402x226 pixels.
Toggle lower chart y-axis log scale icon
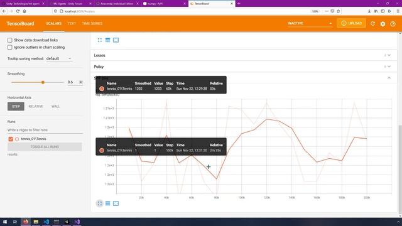pyautogui.click(x=107, y=203)
